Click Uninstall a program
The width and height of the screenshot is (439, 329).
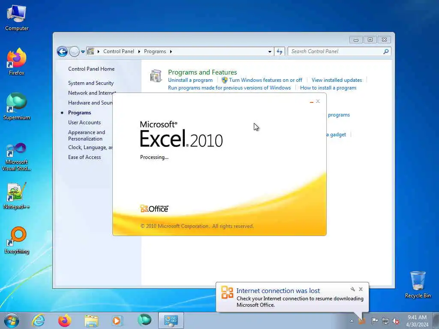coord(190,80)
